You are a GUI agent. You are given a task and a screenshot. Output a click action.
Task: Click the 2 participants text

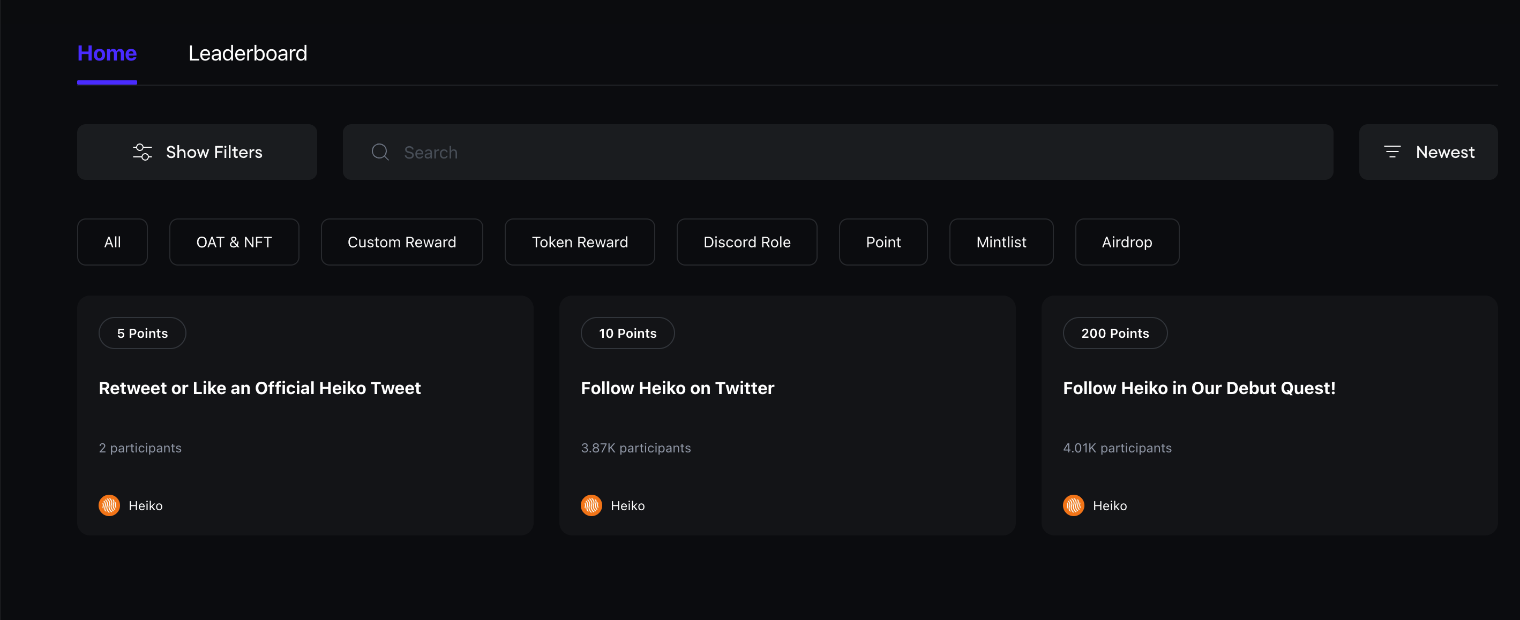(x=140, y=448)
